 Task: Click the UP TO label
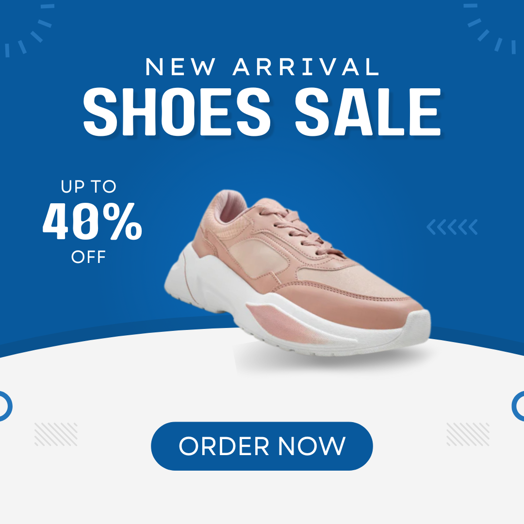pos(88,186)
